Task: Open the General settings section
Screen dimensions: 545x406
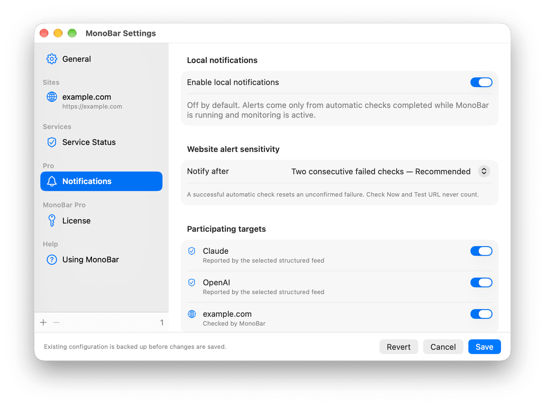Action: click(101, 59)
